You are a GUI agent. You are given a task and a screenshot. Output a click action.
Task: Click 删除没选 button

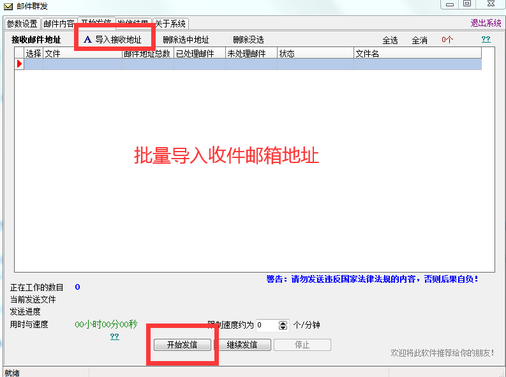tap(248, 39)
